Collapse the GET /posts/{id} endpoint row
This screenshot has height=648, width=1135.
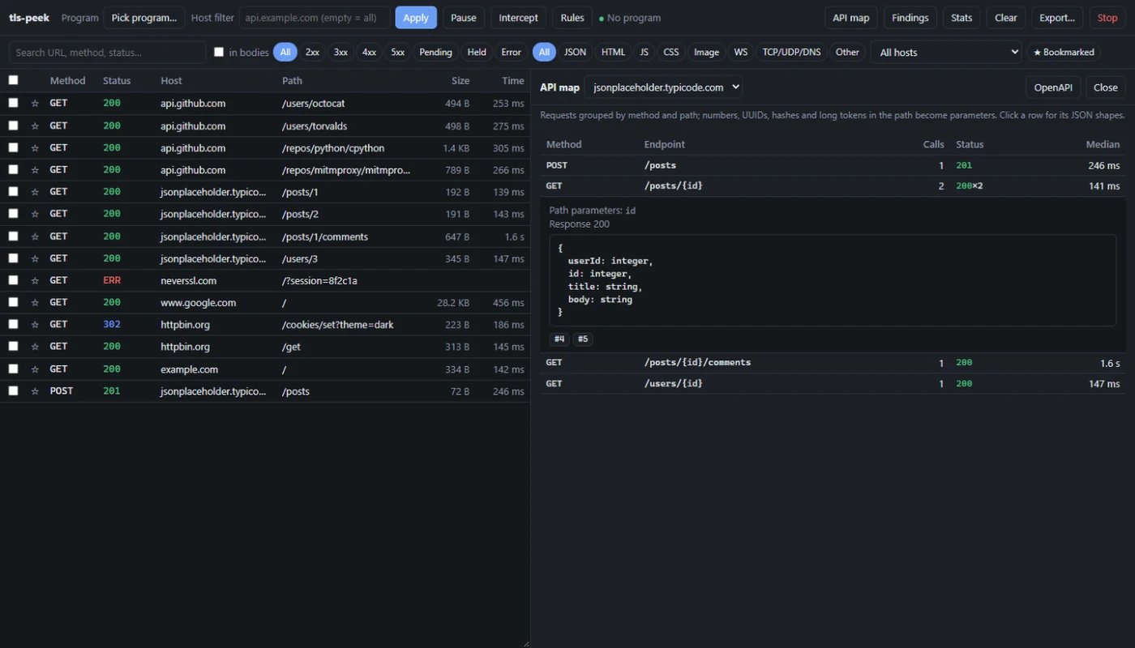click(833, 185)
